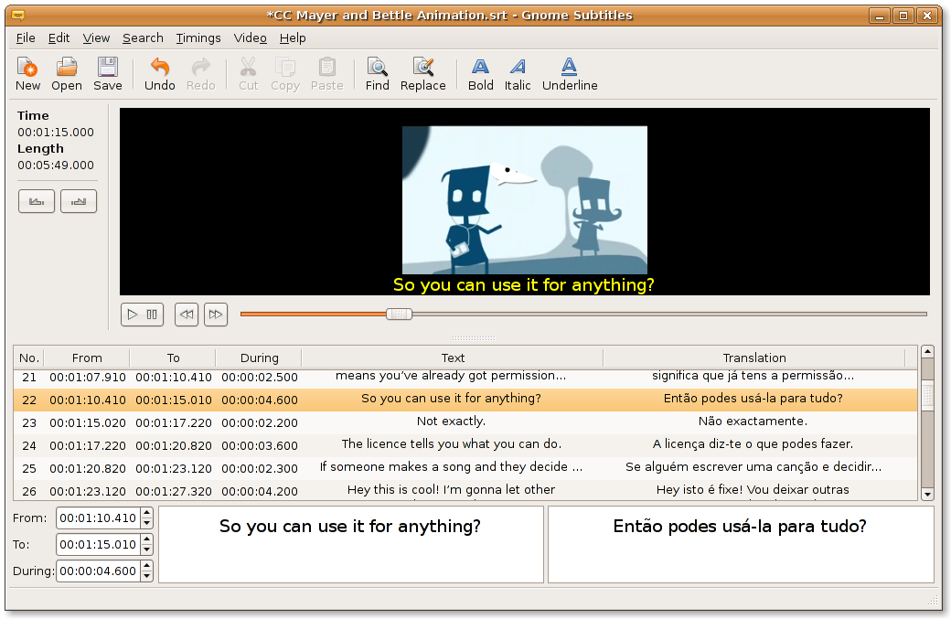This screenshot has height=619, width=951.
Task: Apply Italic to the subtitle
Action: click(x=518, y=74)
